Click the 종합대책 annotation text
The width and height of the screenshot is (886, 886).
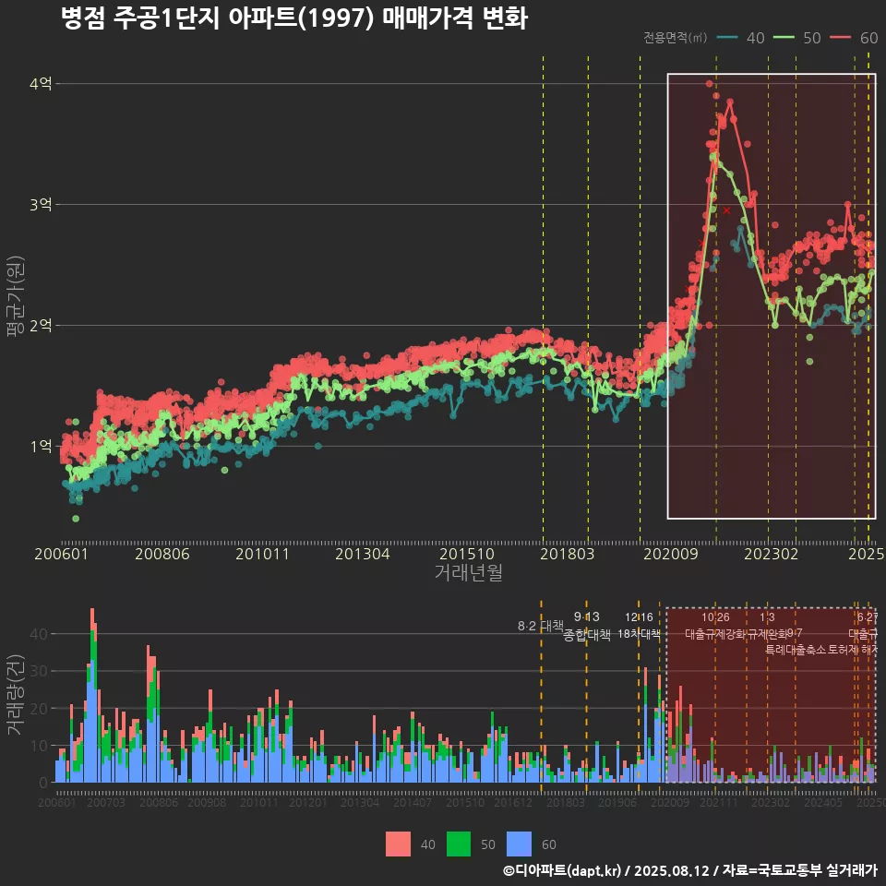pos(587,635)
